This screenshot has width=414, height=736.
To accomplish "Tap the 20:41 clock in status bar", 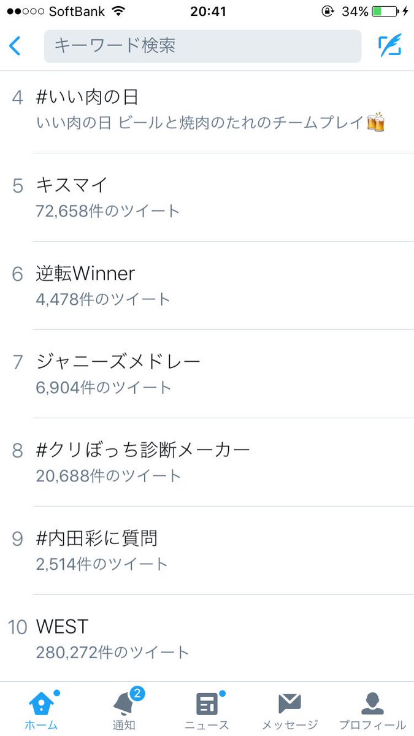I will click(209, 12).
